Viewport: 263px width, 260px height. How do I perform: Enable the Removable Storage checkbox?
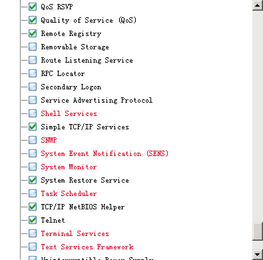(x=33, y=47)
